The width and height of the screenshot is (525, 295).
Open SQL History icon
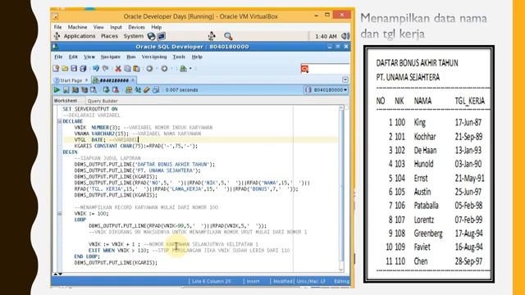(x=156, y=89)
